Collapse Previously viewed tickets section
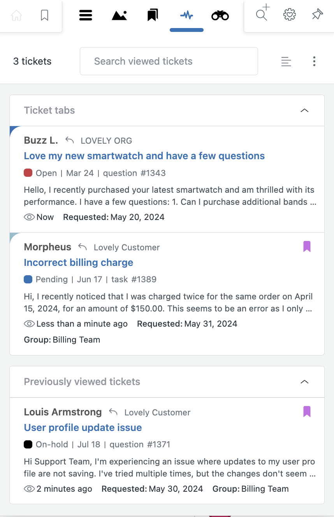This screenshot has width=334, height=517. pos(304,382)
